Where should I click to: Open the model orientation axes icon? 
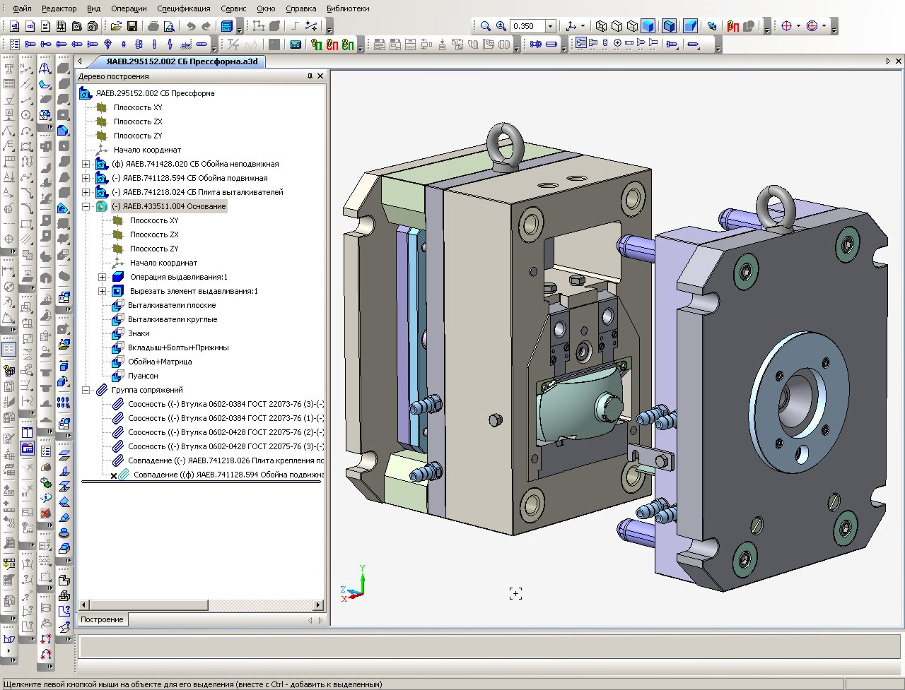pos(571,25)
